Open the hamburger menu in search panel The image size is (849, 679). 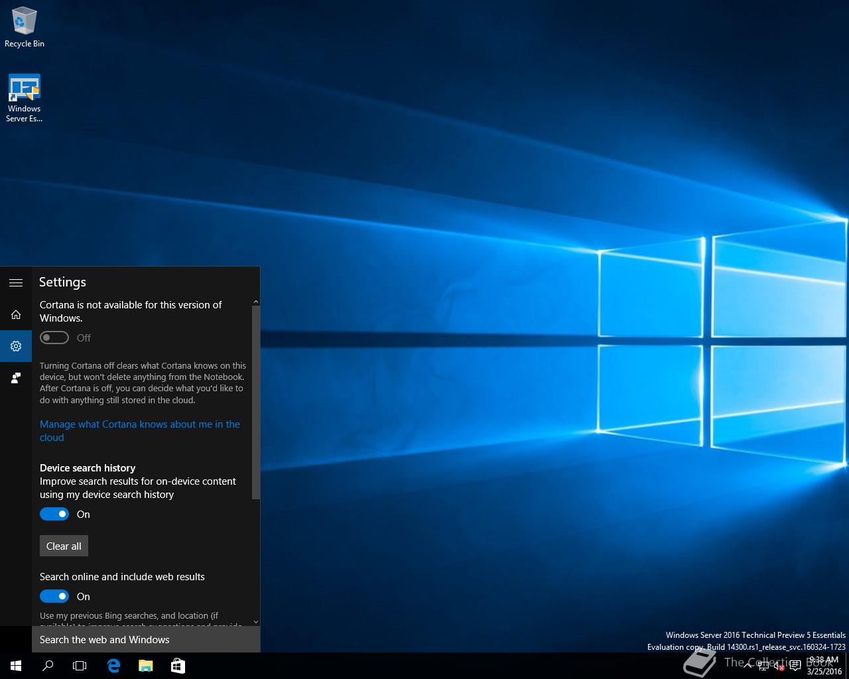16,282
